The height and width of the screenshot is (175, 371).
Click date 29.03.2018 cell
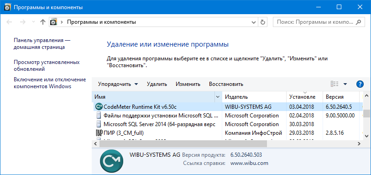click(302, 133)
